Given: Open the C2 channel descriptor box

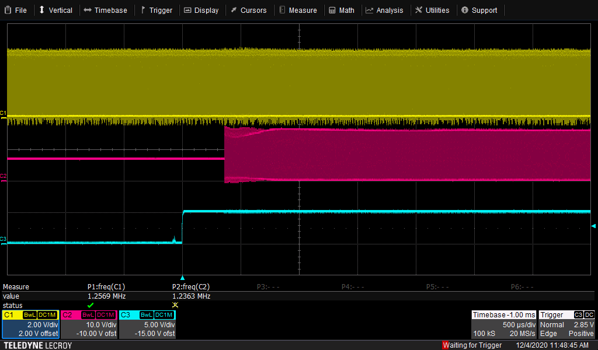Looking at the screenshot, I should point(89,324).
